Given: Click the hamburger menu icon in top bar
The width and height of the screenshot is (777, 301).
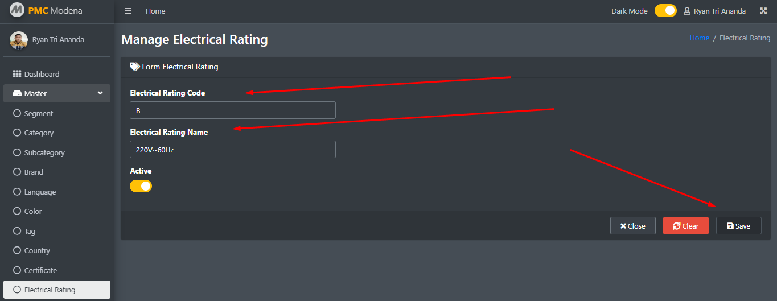Looking at the screenshot, I should tap(128, 11).
